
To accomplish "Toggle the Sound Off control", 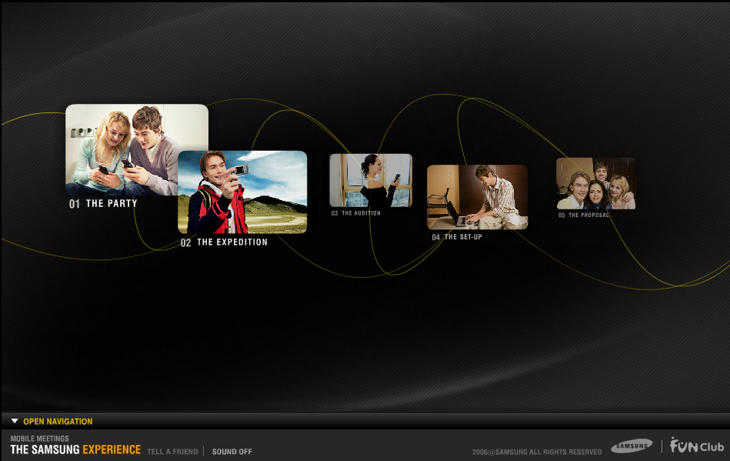I will tap(232, 452).
